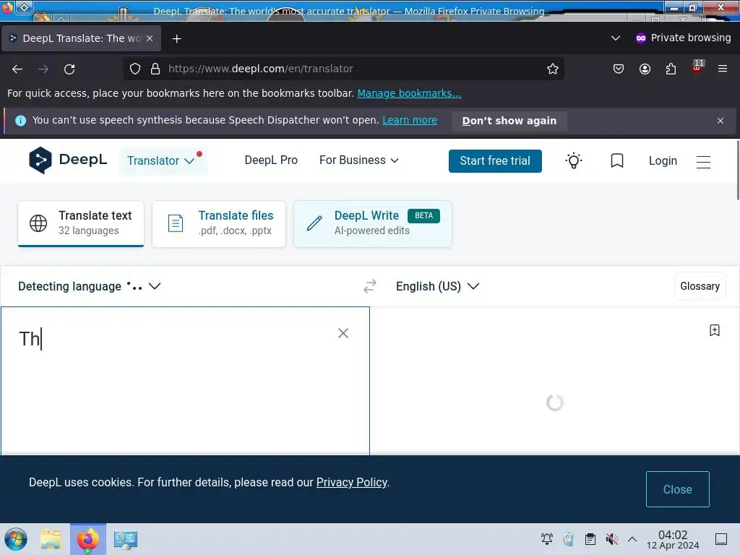This screenshot has height=555, width=740.
Task: Bookmark this page with star icon
Action: [x=553, y=69]
